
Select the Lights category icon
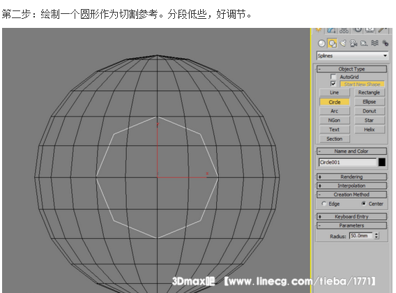343,43
